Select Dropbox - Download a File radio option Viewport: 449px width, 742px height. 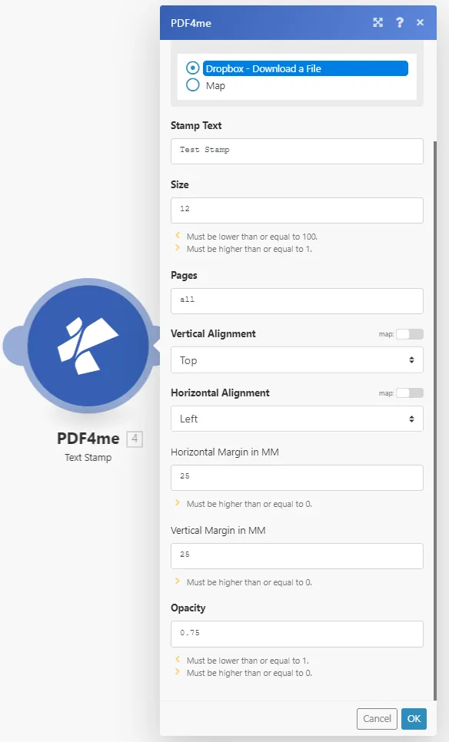click(x=192, y=68)
